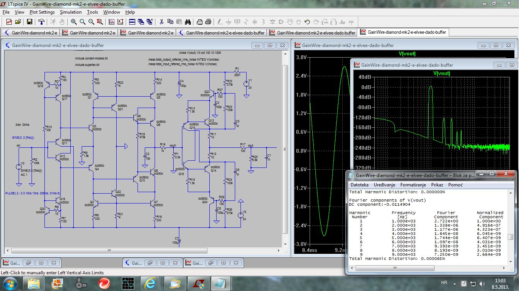The image size is (519, 291).
Task: Click the currently active waveform tab
Action: (x=403, y=32)
